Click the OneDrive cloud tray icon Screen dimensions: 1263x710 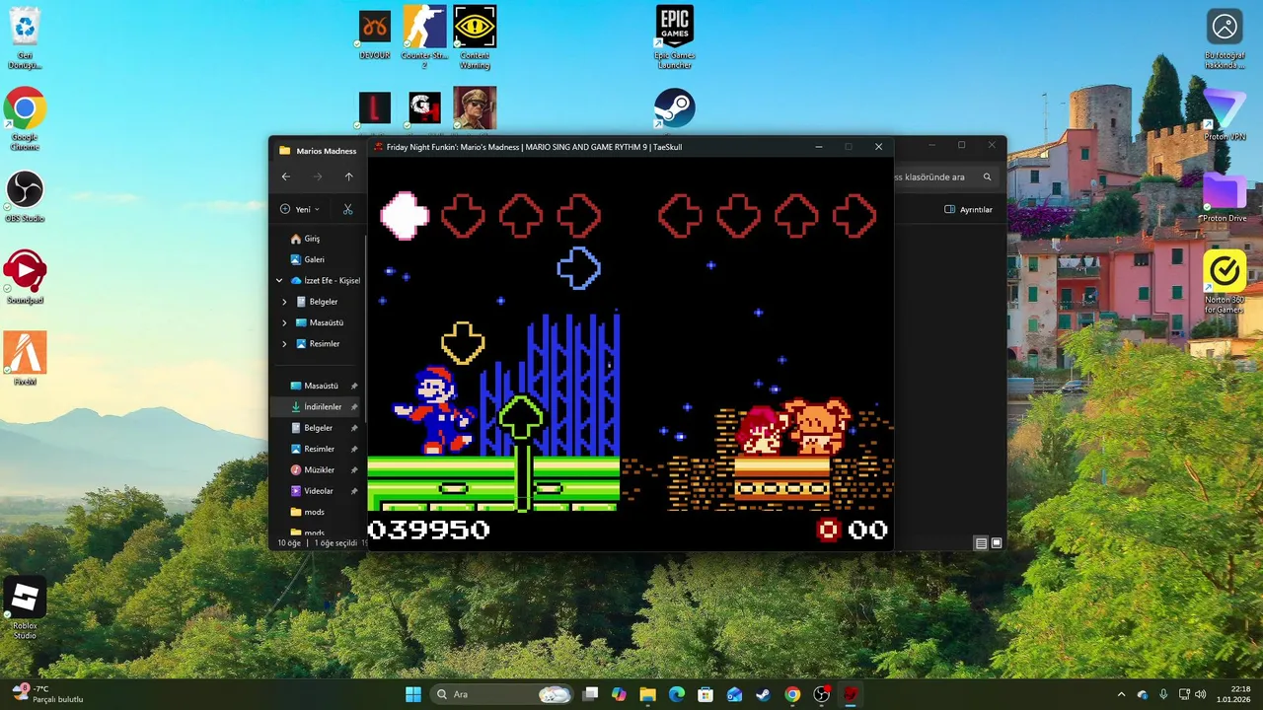(1143, 694)
